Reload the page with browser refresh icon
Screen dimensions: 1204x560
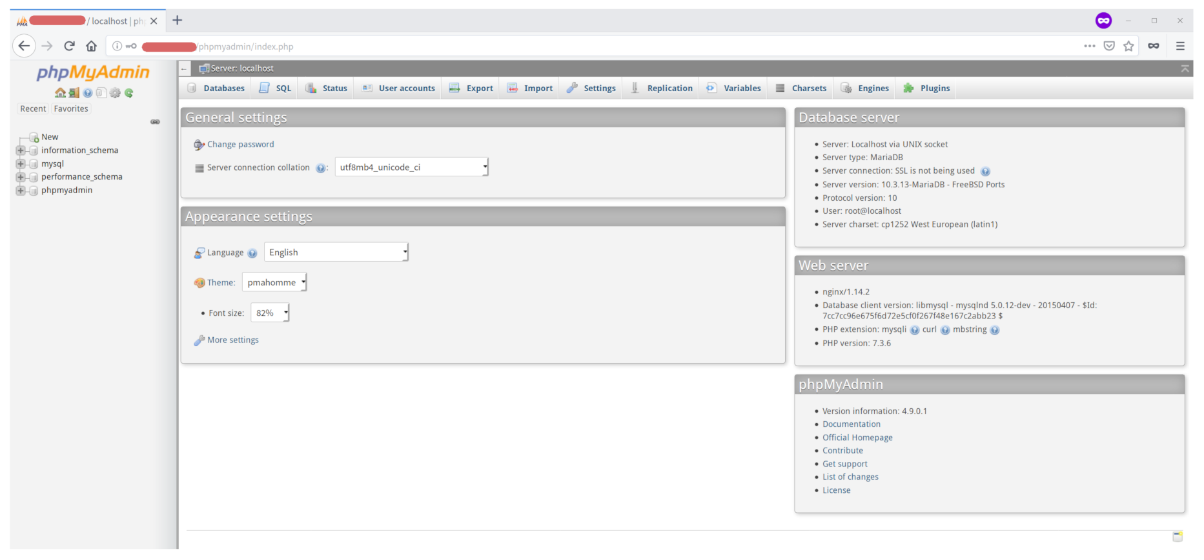pyautogui.click(x=70, y=46)
